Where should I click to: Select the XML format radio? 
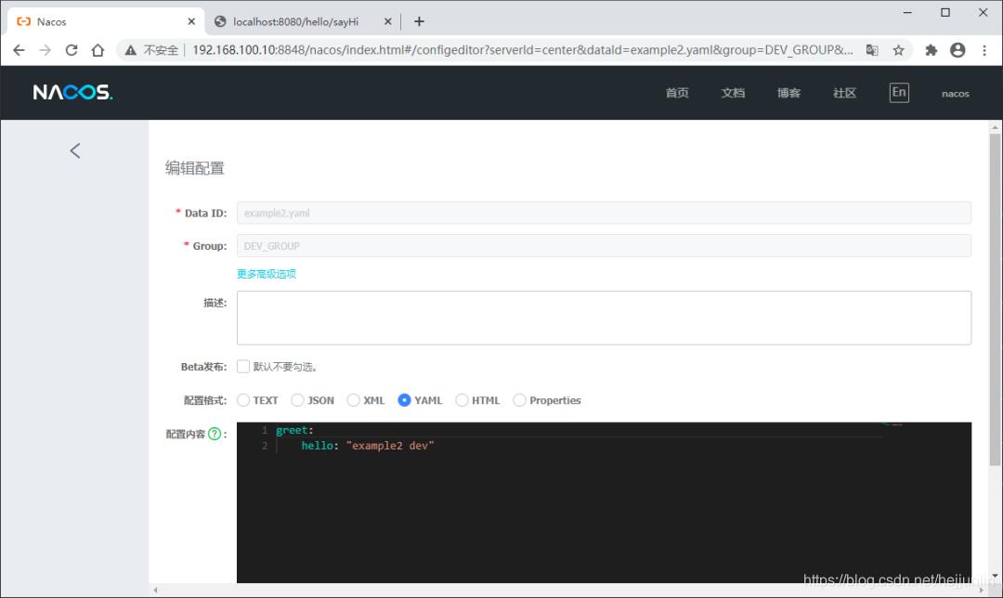click(x=353, y=400)
